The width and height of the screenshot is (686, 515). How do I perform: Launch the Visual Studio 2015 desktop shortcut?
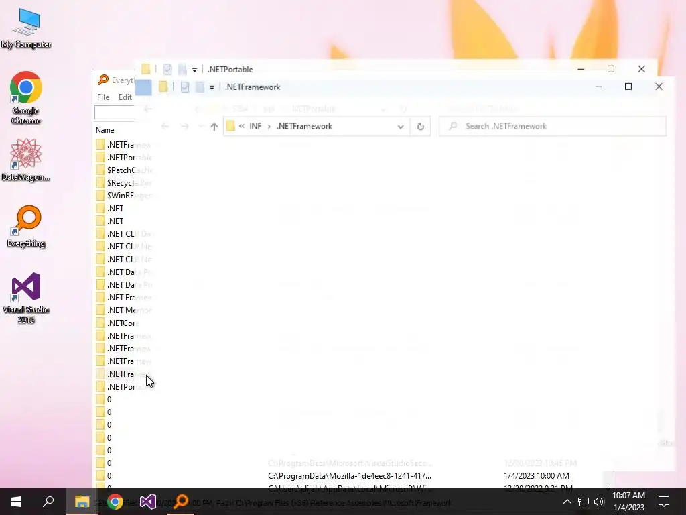click(26, 298)
